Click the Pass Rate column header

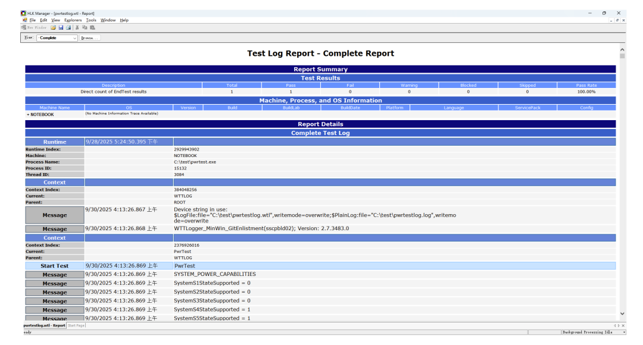tap(586, 85)
